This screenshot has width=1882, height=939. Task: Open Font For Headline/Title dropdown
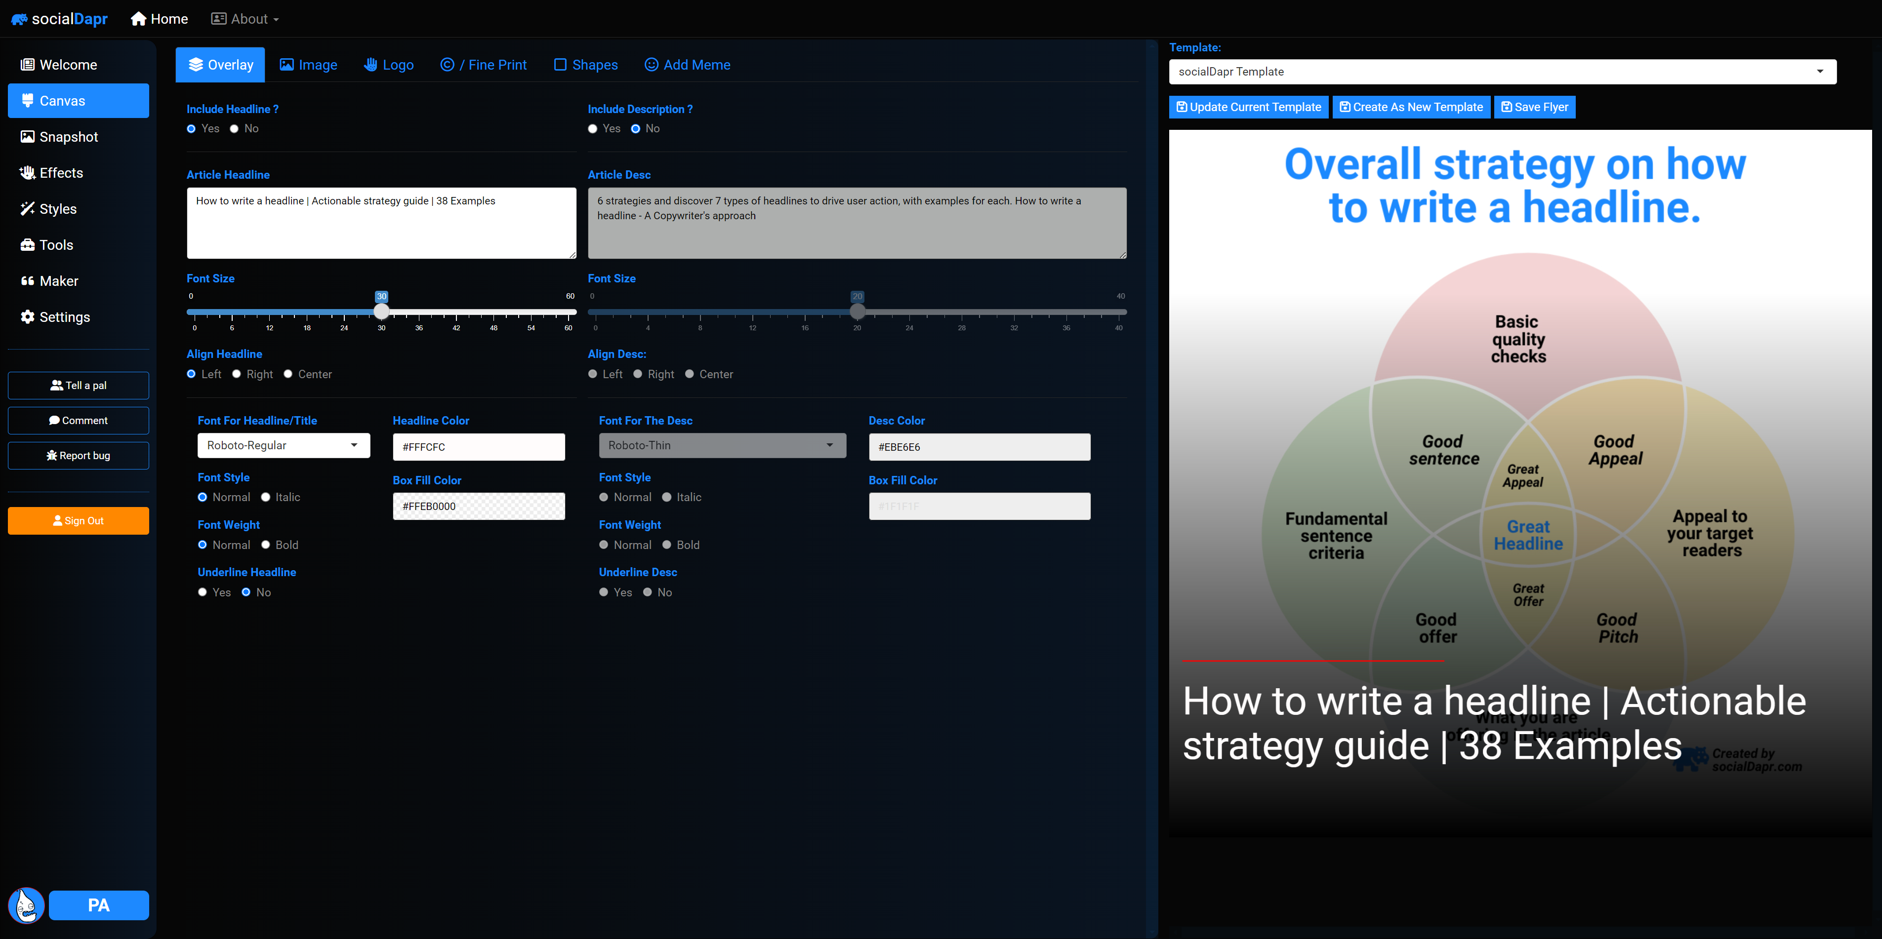(x=284, y=445)
